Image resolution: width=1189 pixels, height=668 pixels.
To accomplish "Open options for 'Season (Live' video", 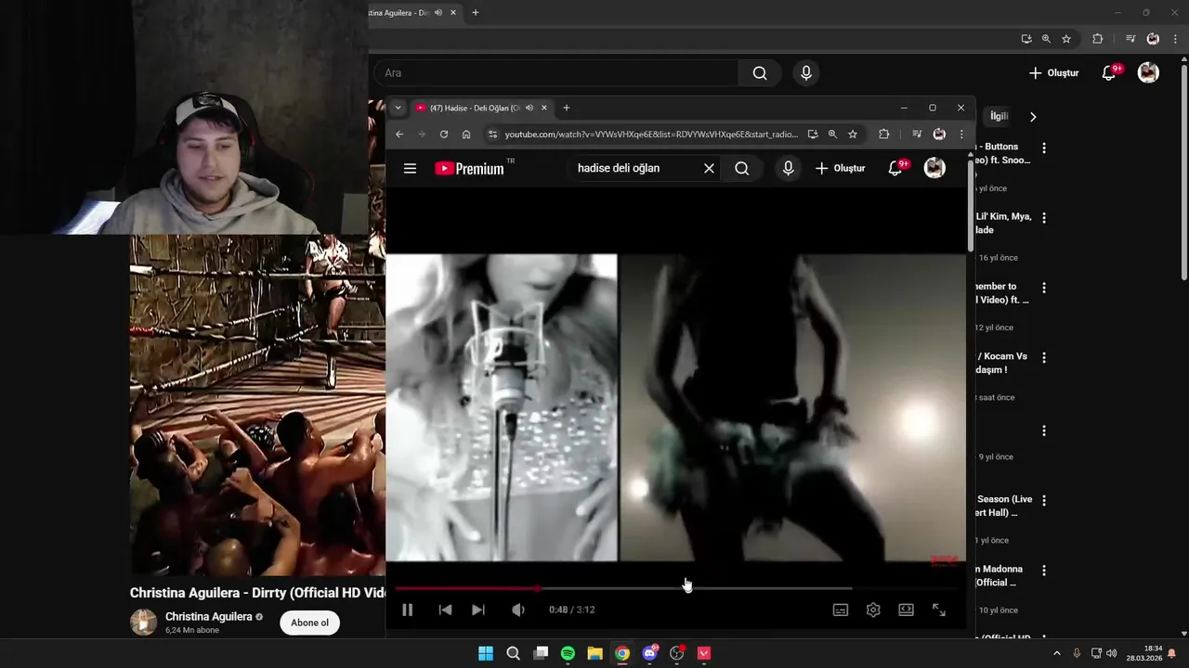I will click(1044, 500).
